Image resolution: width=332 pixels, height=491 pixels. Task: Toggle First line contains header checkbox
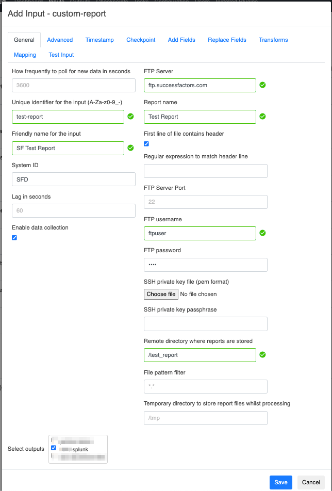point(146,144)
